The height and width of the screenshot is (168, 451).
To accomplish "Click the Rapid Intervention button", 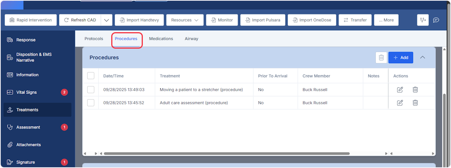I will (31, 20).
